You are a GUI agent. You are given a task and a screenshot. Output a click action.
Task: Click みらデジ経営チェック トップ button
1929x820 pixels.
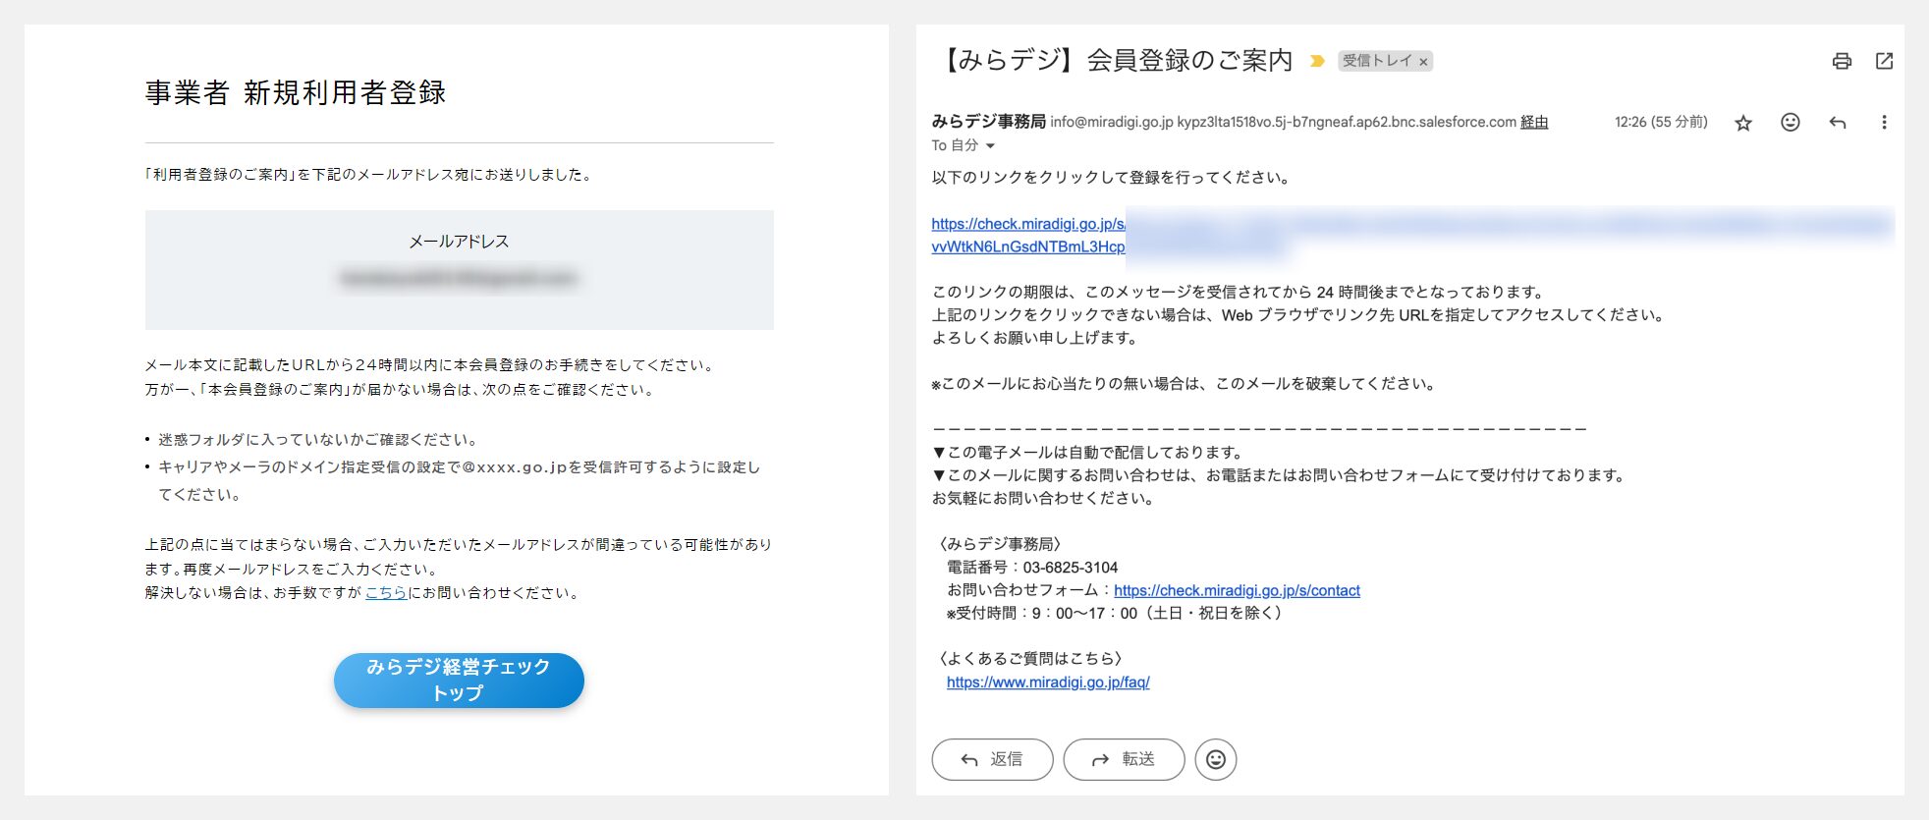point(459,680)
